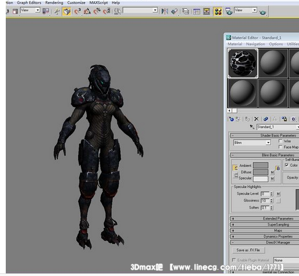The image size is (299, 276).
Task: Toggle the Angle Snap tool
Action: (x=87, y=12)
